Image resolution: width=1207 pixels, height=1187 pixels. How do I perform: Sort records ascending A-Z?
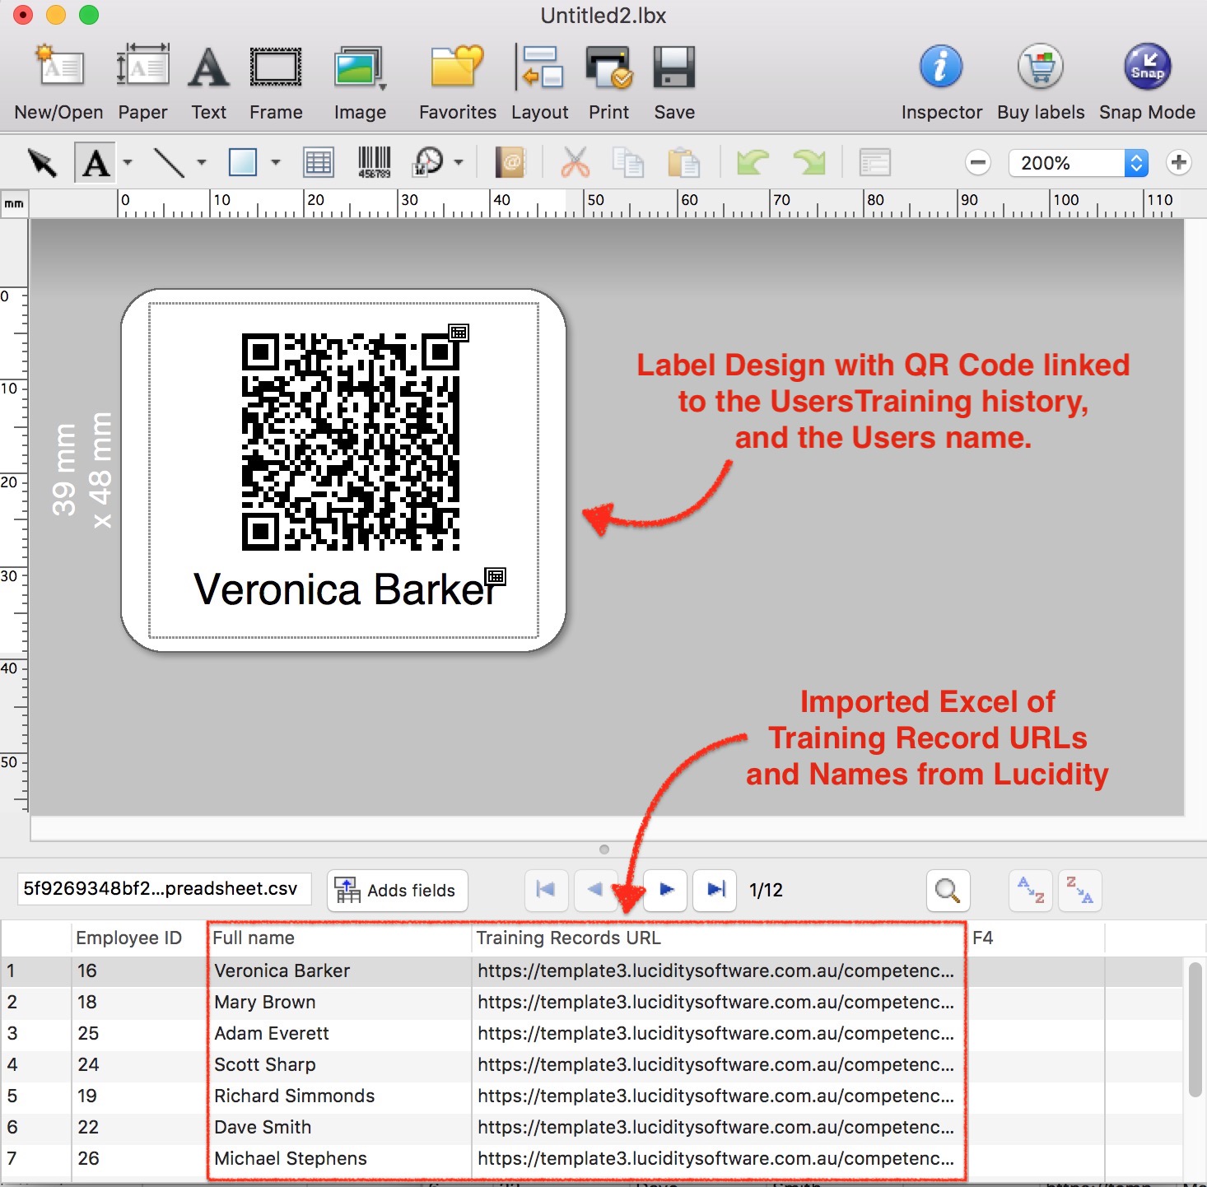point(1030,890)
